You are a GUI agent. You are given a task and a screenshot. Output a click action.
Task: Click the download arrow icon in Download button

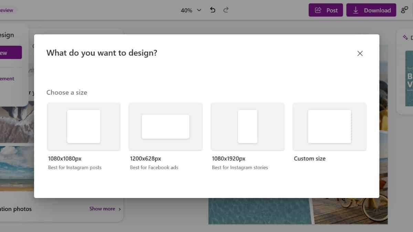click(356, 10)
